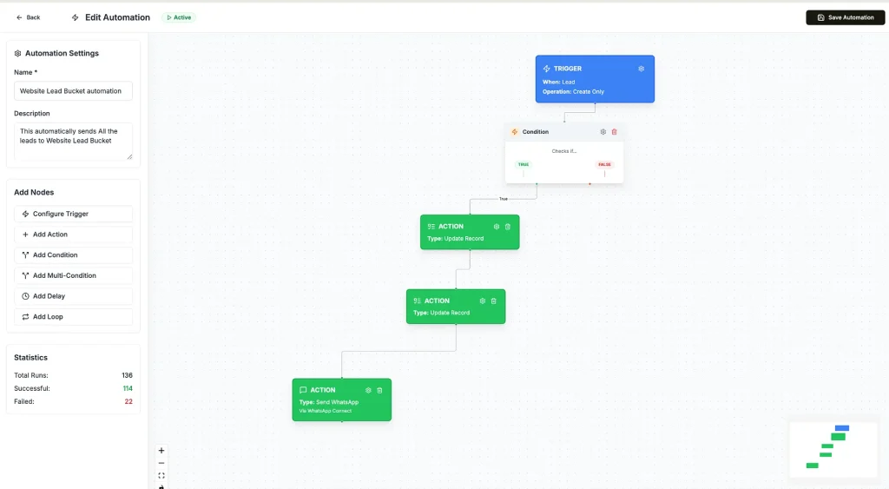This screenshot has height=489, width=889.
Task: Click 'Via WhatsApp Connect' text on action
Action: click(326, 411)
